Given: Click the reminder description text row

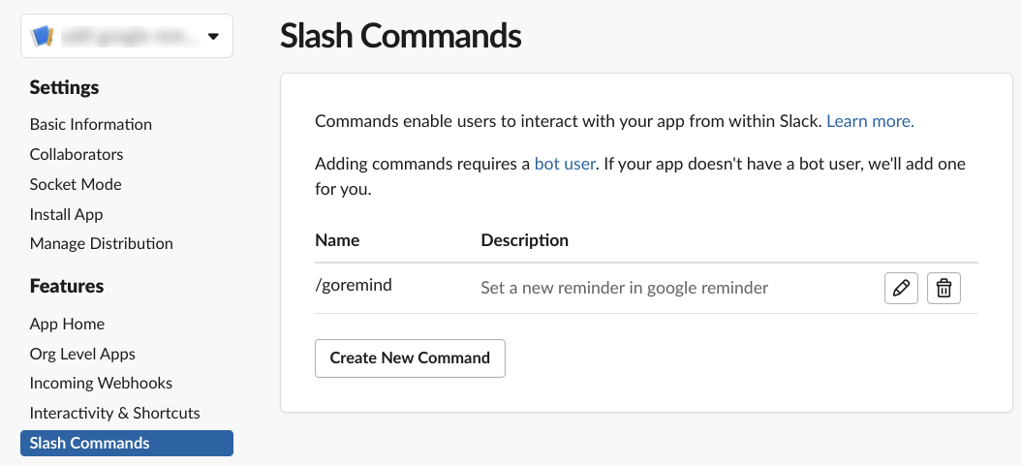Looking at the screenshot, I should 625,288.
